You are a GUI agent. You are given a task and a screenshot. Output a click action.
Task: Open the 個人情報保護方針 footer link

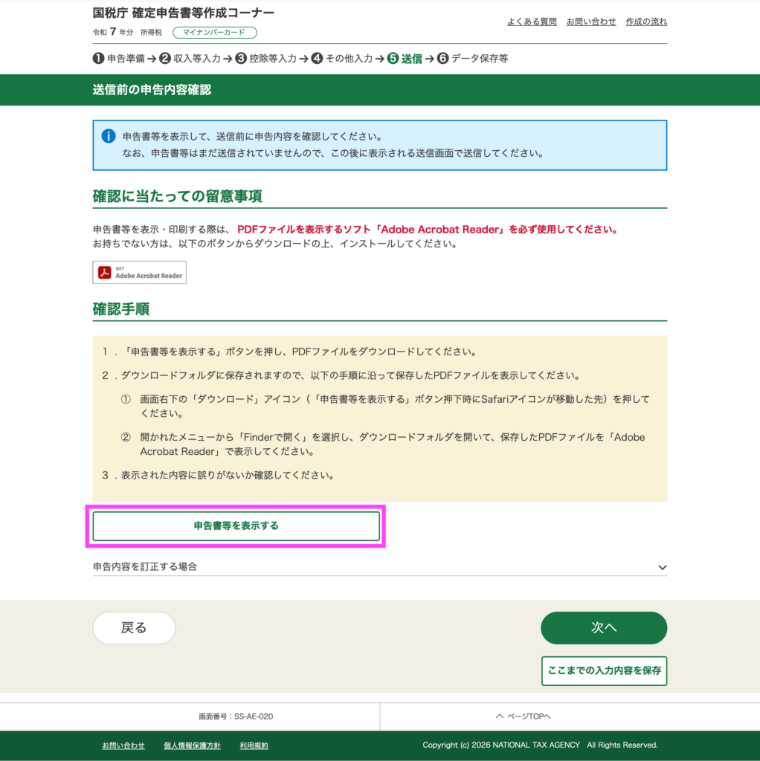[192, 745]
